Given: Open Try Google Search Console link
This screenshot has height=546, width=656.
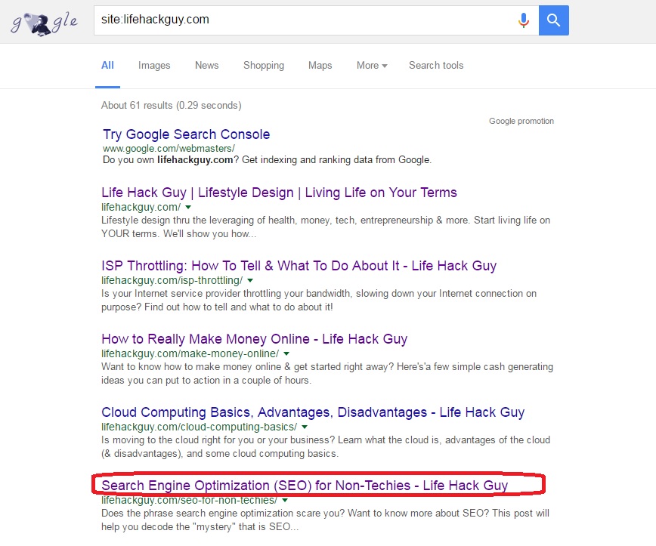Looking at the screenshot, I should 186,134.
